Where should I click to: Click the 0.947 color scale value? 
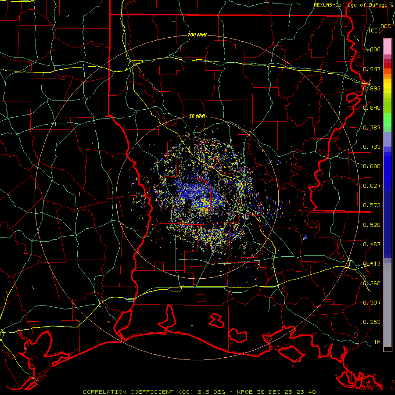pyautogui.click(x=372, y=69)
